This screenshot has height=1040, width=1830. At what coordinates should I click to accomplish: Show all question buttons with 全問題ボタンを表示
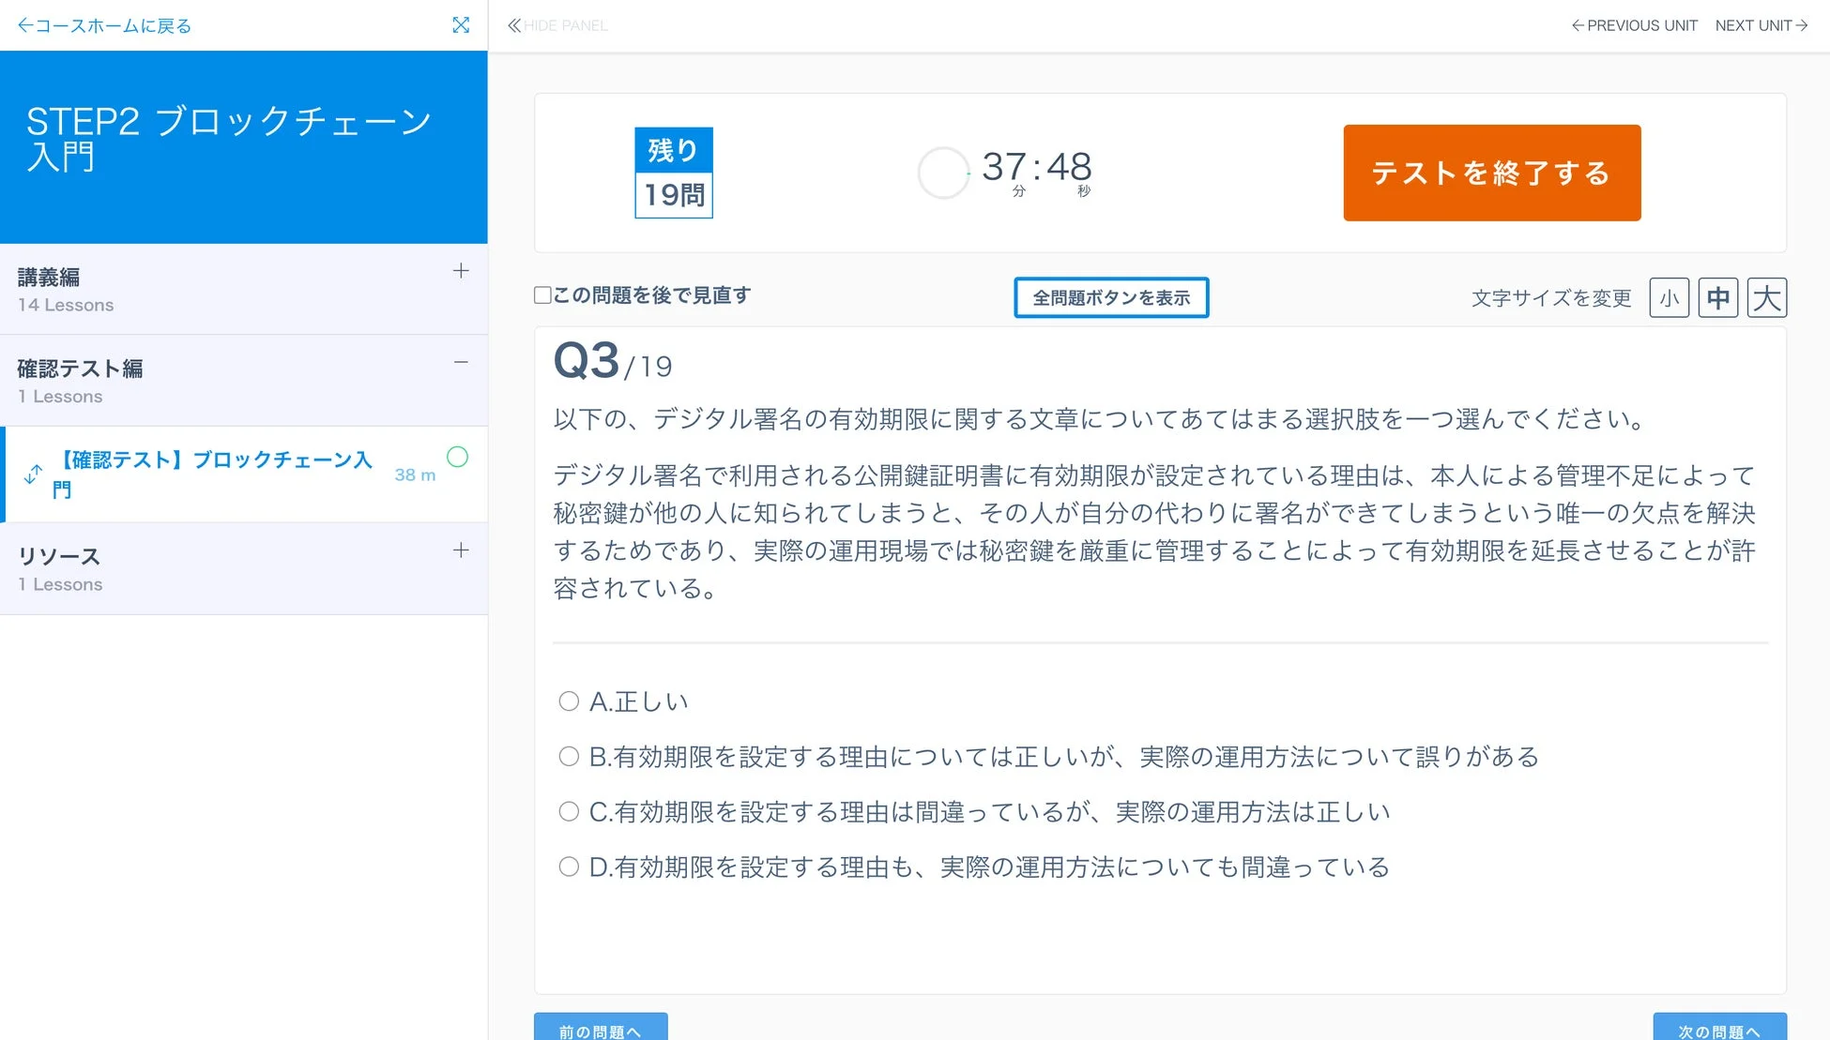[x=1111, y=297]
